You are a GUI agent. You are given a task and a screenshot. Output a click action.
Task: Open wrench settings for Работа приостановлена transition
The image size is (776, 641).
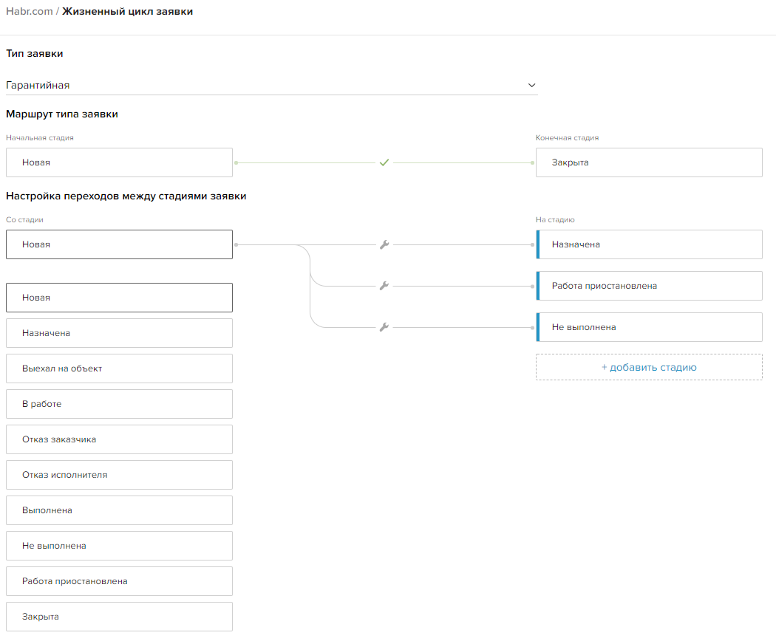[x=384, y=286]
